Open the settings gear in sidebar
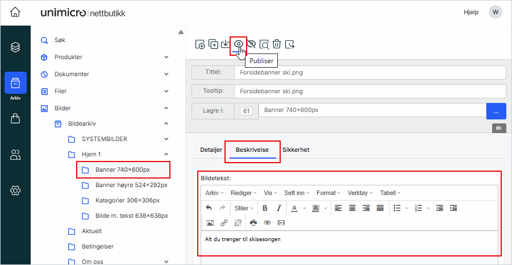Screen dimensions: 512x265 (15, 191)
